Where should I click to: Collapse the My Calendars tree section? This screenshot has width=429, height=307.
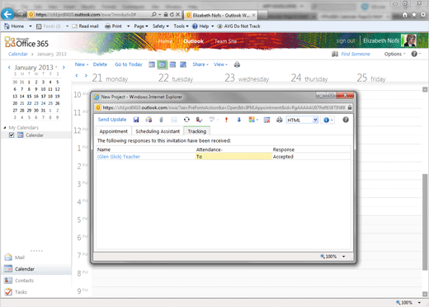(5, 127)
